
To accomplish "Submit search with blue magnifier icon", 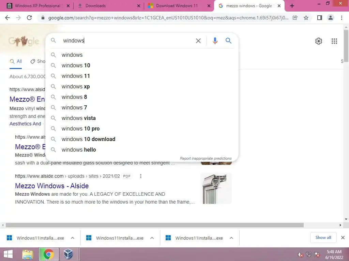I will pos(228,41).
